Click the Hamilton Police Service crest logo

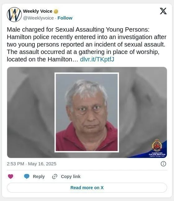[157, 145]
